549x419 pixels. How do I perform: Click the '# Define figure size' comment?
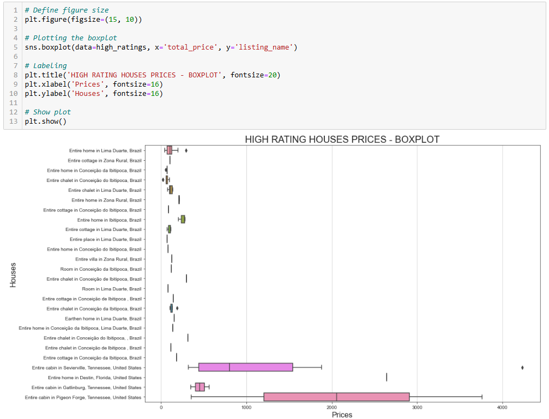click(x=67, y=10)
